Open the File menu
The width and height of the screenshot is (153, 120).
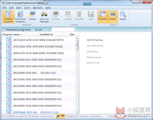(5, 8)
